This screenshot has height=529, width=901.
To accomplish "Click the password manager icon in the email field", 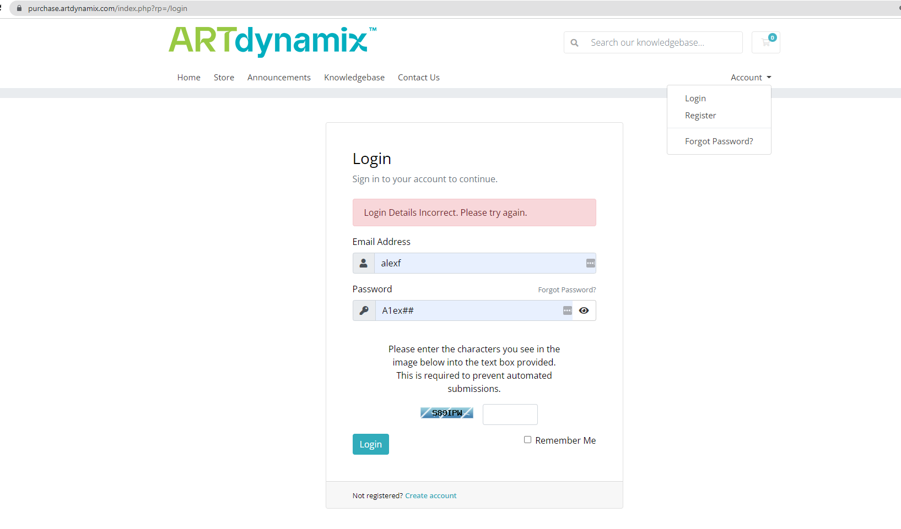I will pyautogui.click(x=591, y=263).
